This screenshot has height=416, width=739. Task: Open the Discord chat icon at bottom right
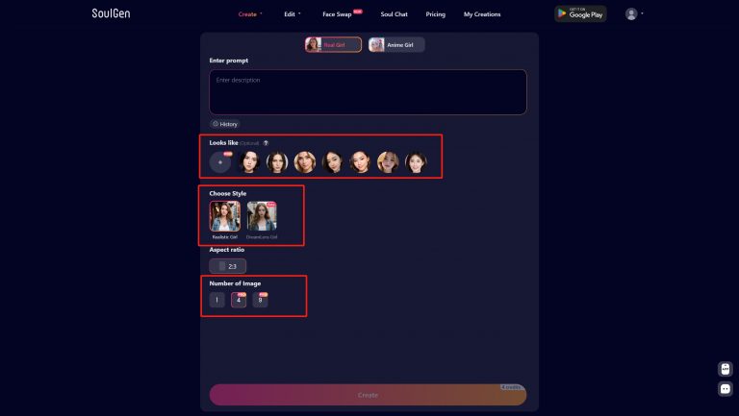(726, 389)
